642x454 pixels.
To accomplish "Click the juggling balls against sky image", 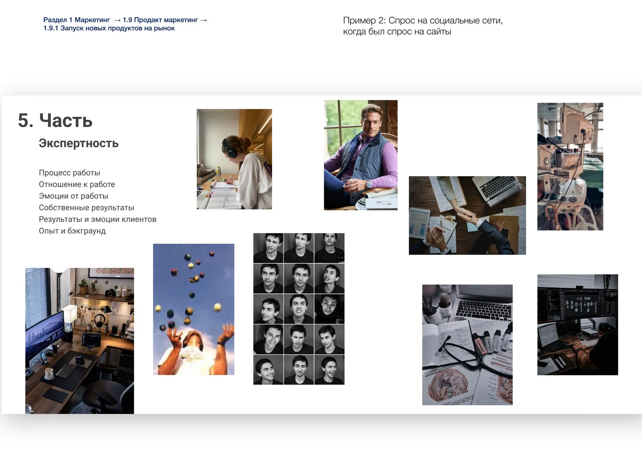I will click(194, 309).
